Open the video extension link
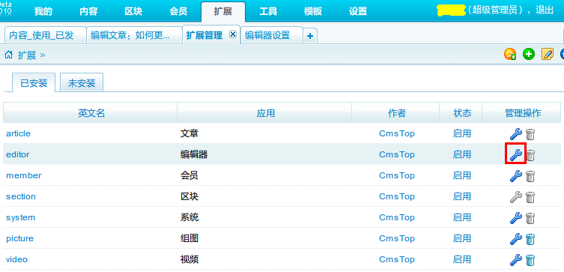This screenshot has width=564, height=272. (x=17, y=259)
